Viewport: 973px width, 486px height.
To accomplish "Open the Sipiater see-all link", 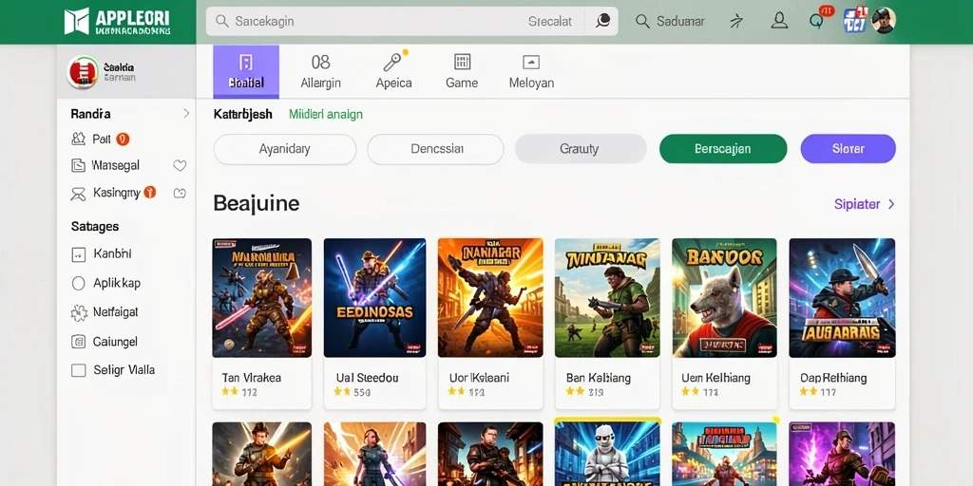I will [x=857, y=204].
